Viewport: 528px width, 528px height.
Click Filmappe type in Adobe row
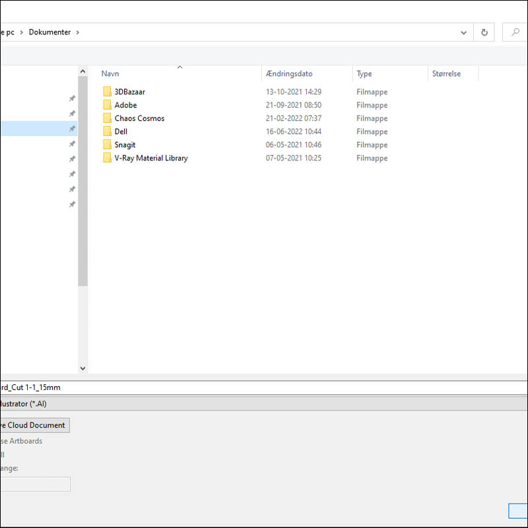pyautogui.click(x=372, y=105)
